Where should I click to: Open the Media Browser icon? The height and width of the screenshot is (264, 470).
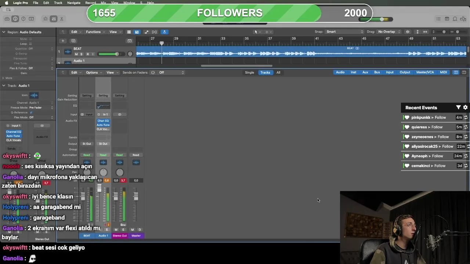(x=463, y=19)
